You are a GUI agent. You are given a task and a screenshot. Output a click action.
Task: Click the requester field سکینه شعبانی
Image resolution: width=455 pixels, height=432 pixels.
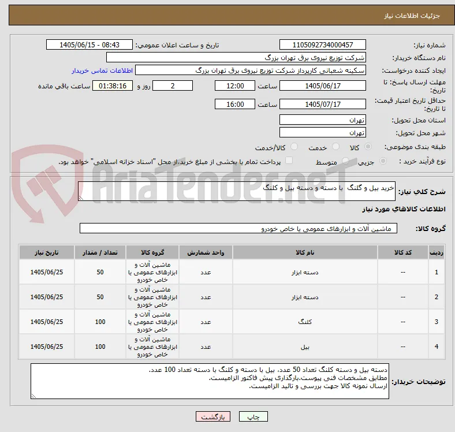251,70
